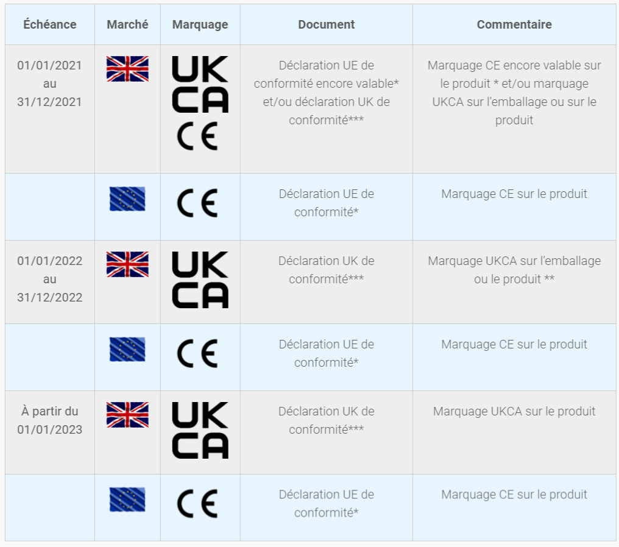
Task: Select the UKCA logo in the 2021 row
Action: point(200,85)
